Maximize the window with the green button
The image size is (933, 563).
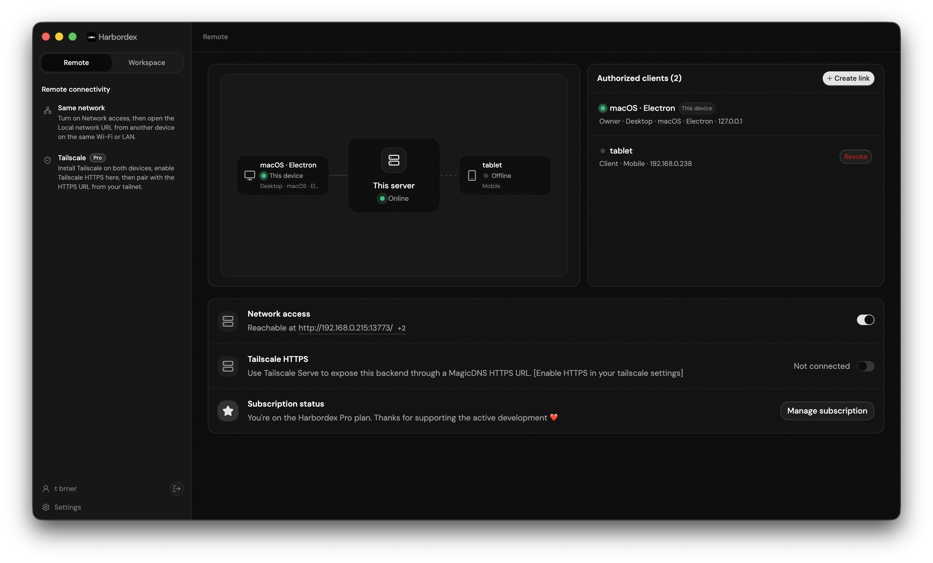click(x=72, y=36)
